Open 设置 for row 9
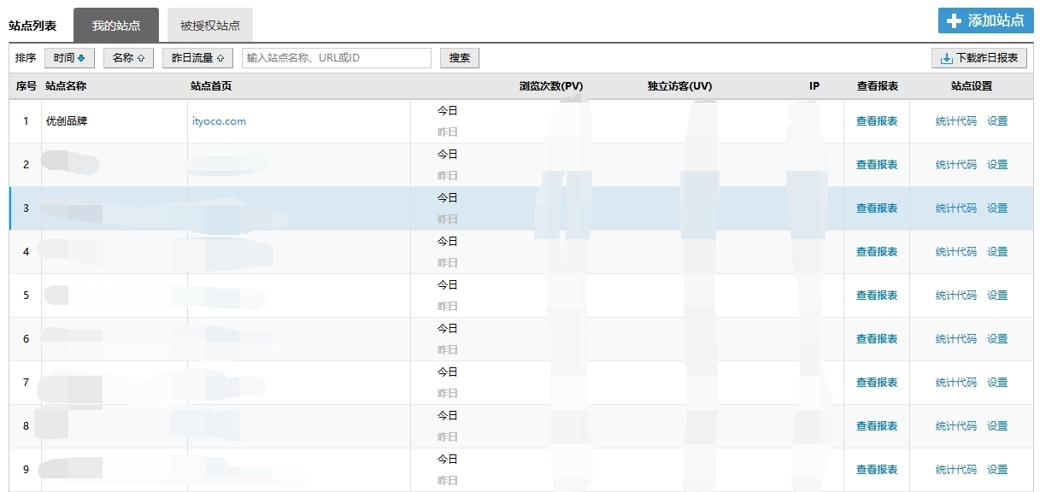 tap(997, 470)
